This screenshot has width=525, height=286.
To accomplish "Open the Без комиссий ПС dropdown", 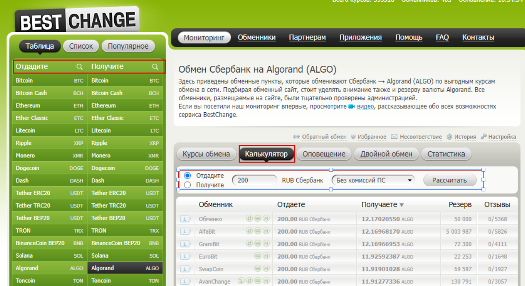I will pos(373,180).
